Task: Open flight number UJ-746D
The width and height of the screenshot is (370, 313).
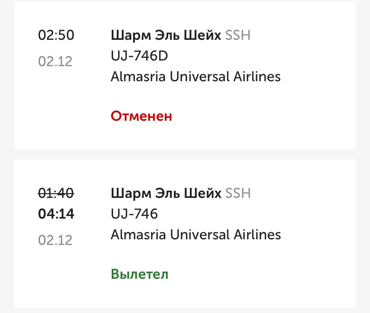Action: (139, 56)
